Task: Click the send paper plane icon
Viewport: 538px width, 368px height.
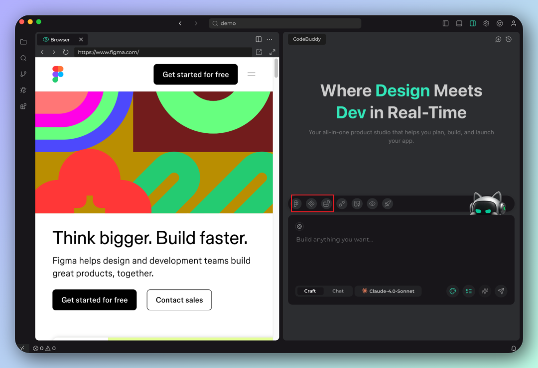Action: (501, 291)
